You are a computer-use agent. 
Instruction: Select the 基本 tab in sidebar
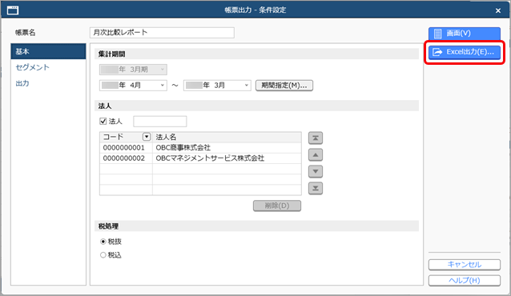click(48, 51)
